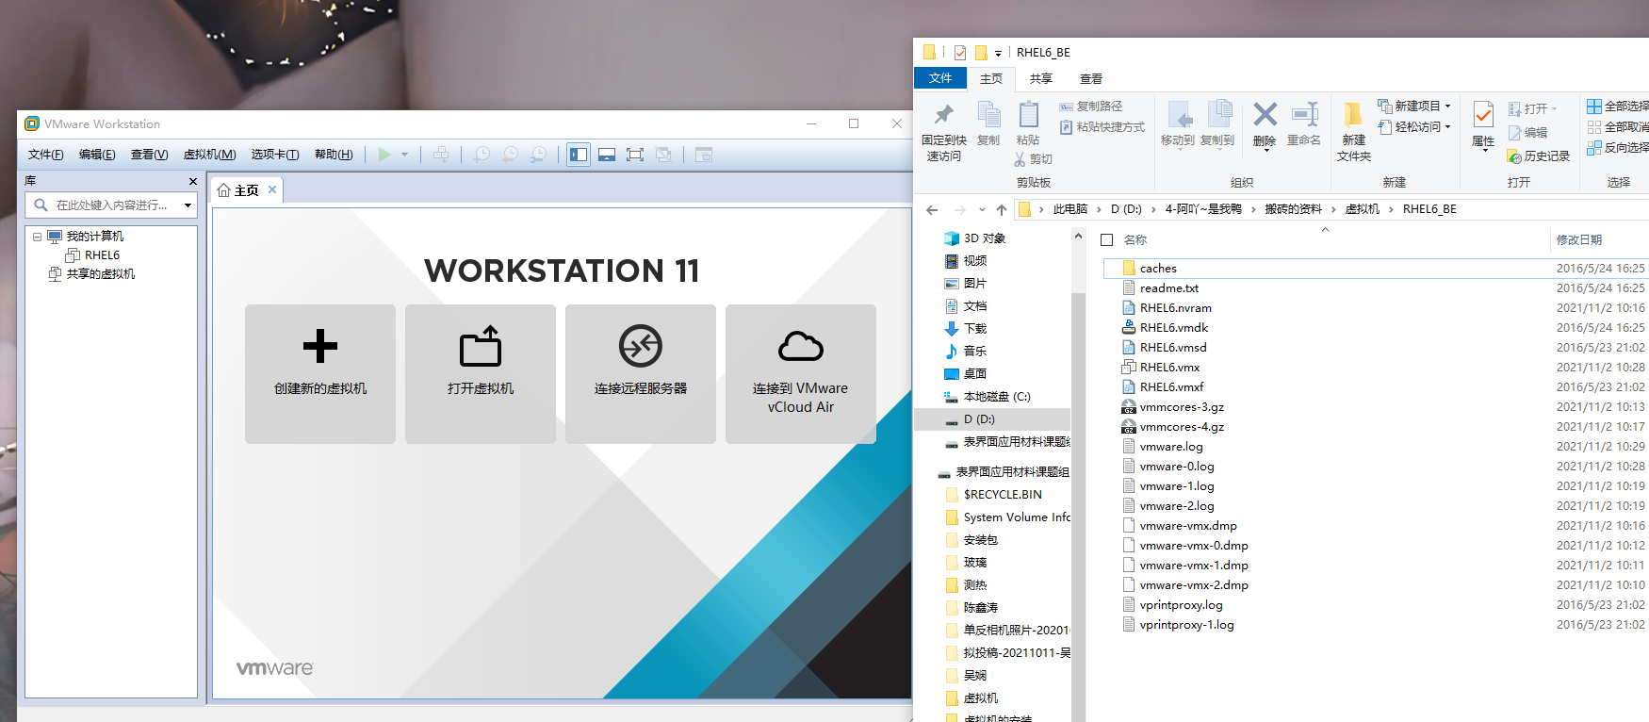Click the up-one-level arrow in Explorer
Viewport: 1649px width, 722px height.
(x=1002, y=209)
